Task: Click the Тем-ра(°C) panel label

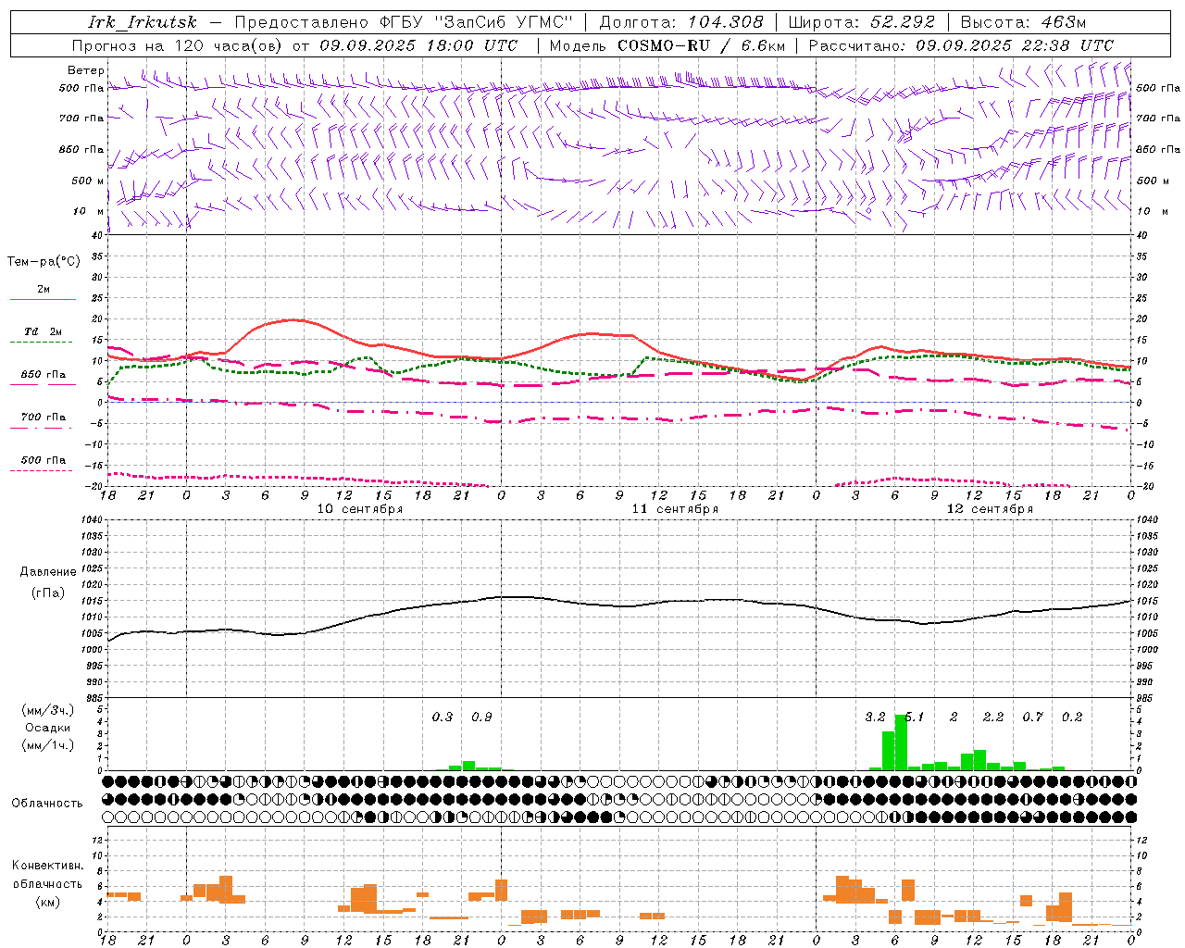Action: (x=44, y=261)
